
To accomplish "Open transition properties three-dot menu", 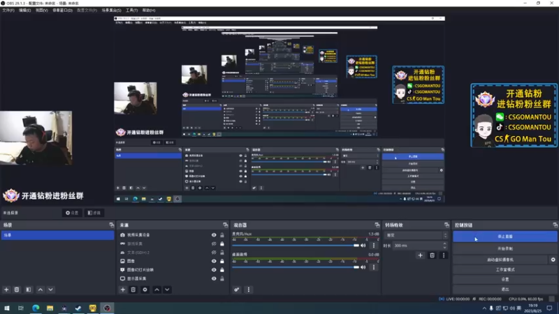I will 444,255.
